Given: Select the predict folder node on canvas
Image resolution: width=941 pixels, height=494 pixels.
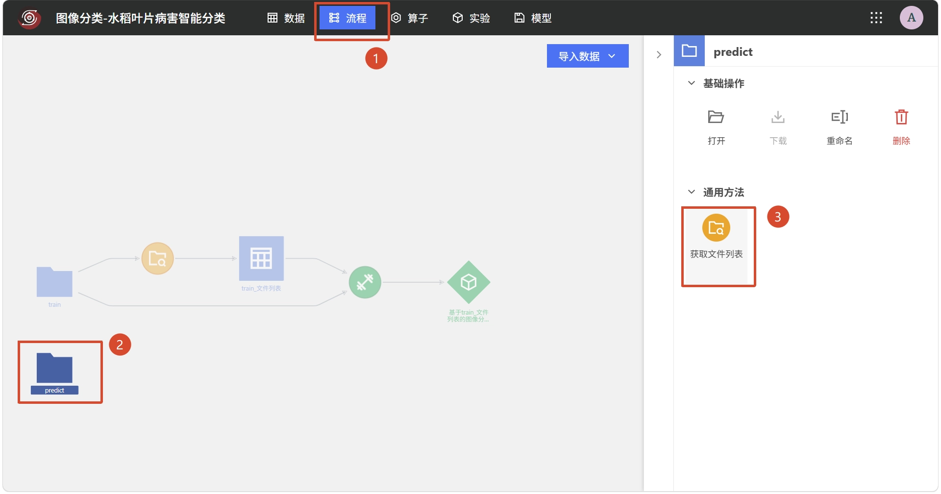Looking at the screenshot, I should click(54, 368).
